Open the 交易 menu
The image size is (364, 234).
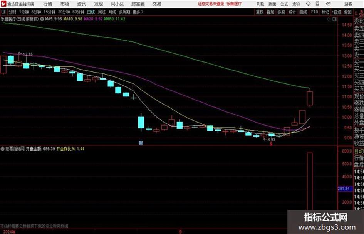(x=157, y=4)
